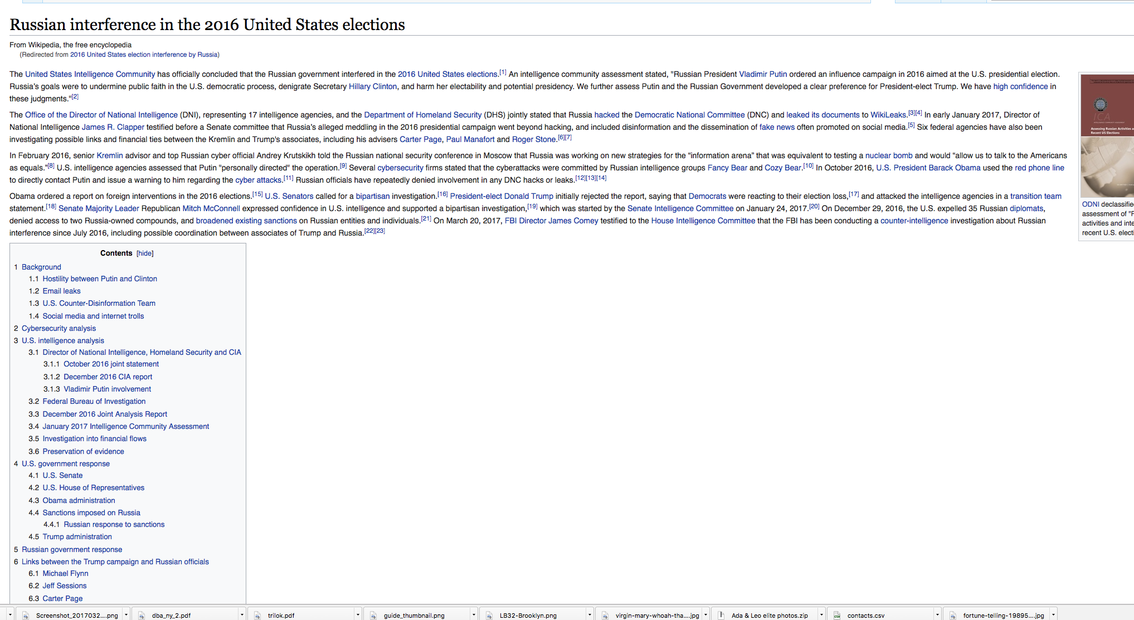The width and height of the screenshot is (1134, 620).
Task: Click the virgin-mary-whoah jpg file icon
Action: coord(605,615)
